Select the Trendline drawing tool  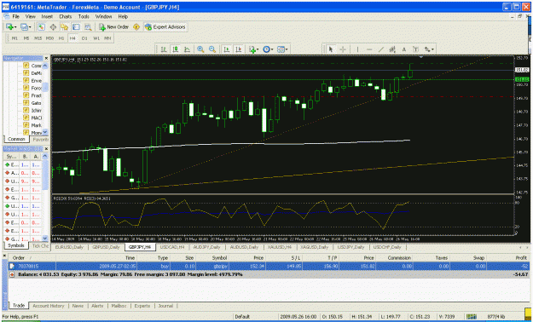380,49
